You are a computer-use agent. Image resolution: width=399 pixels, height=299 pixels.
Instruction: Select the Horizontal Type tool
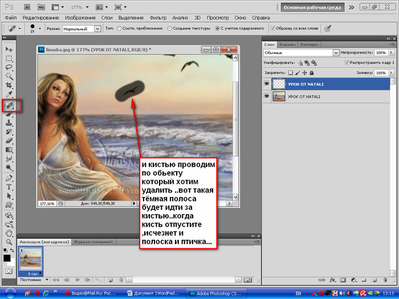pos(9,187)
